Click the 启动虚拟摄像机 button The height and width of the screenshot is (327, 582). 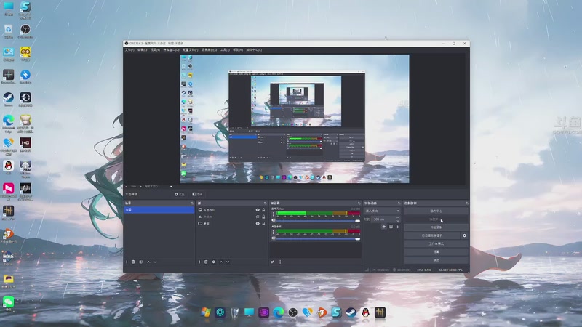pos(432,235)
